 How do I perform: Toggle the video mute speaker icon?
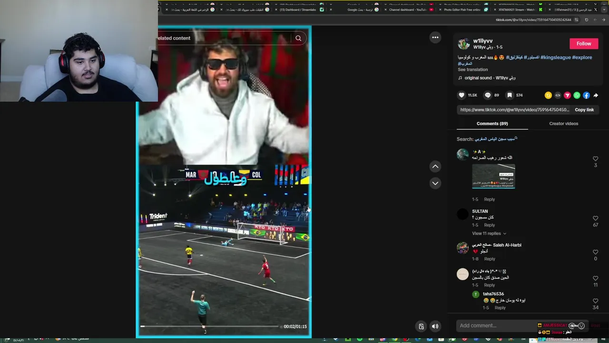pos(435,326)
